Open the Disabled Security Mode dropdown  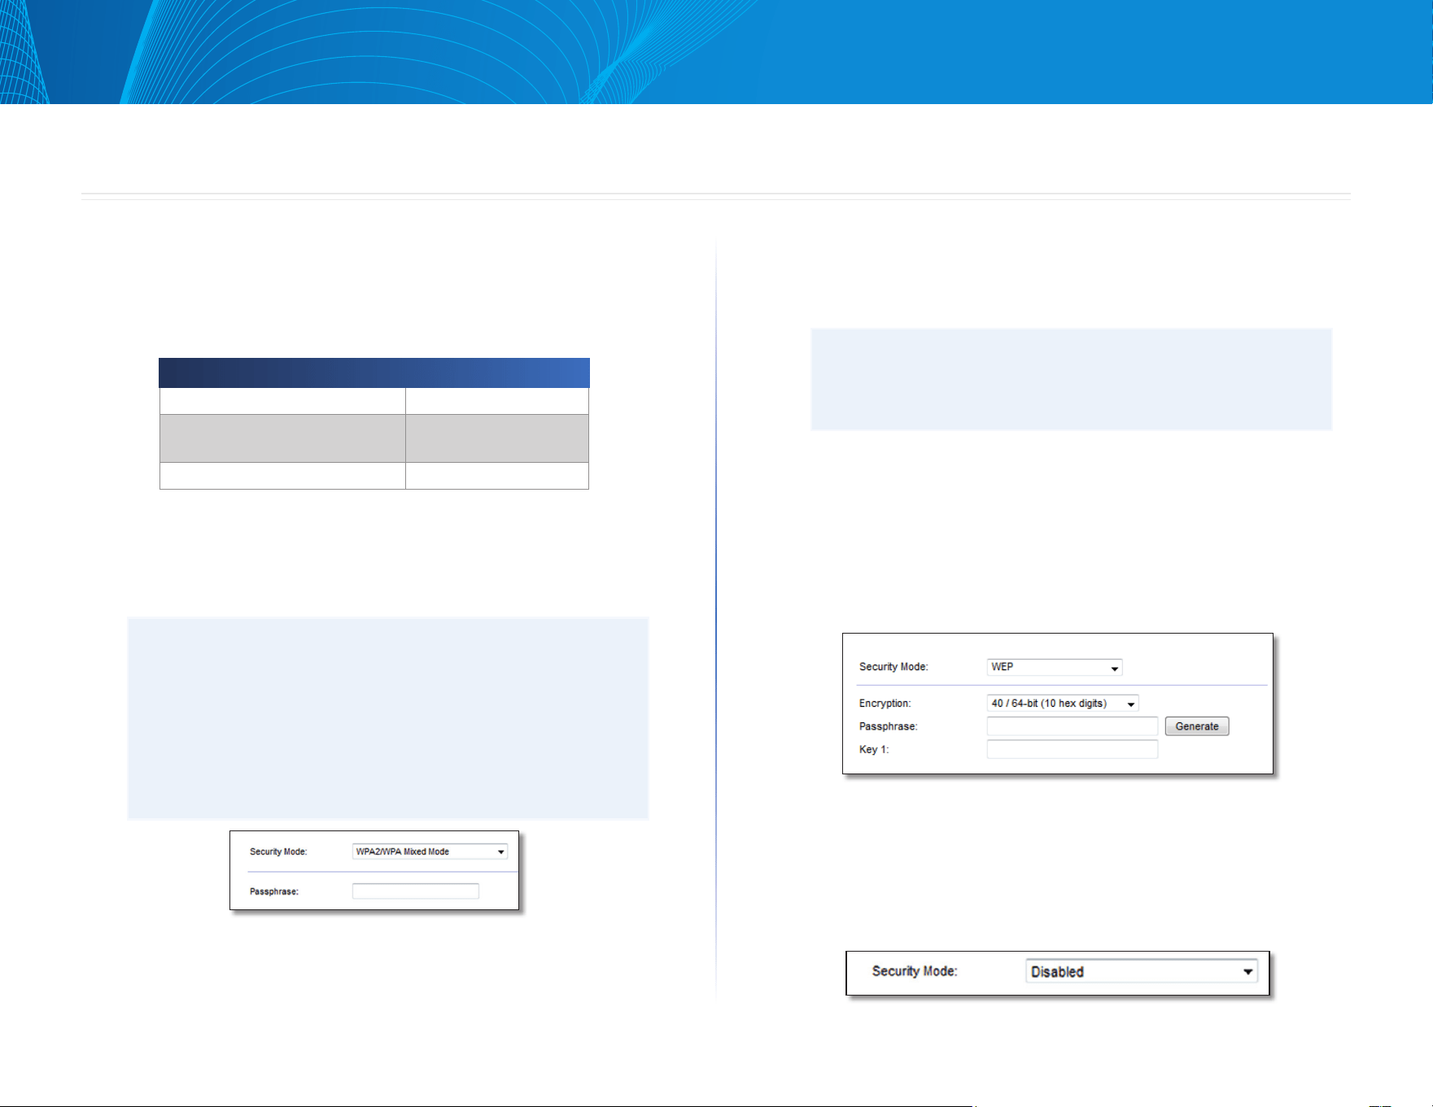pos(1141,971)
